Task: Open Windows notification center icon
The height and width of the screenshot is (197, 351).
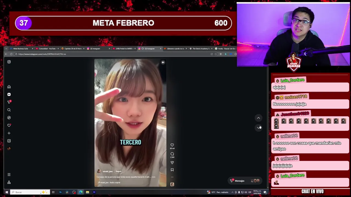Action: click(x=265, y=192)
